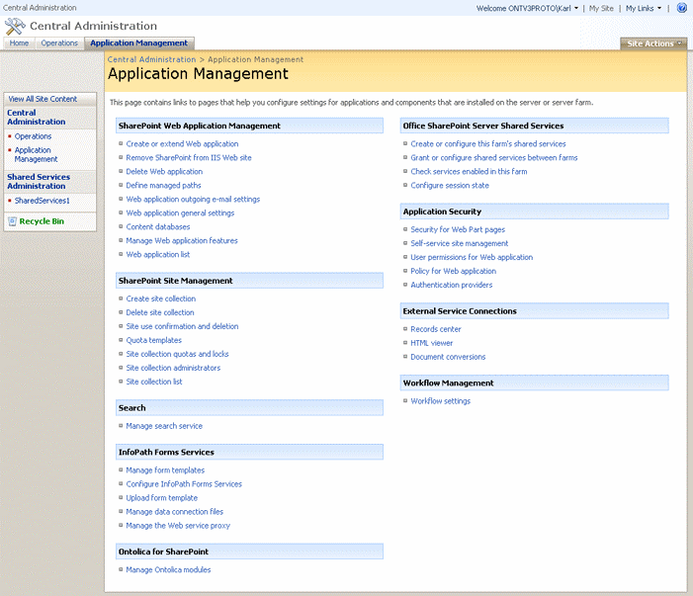Image resolution: width=693 pixels, height=596 pixels.
Task: Open Manage form templates
Action: pos(165,470)
